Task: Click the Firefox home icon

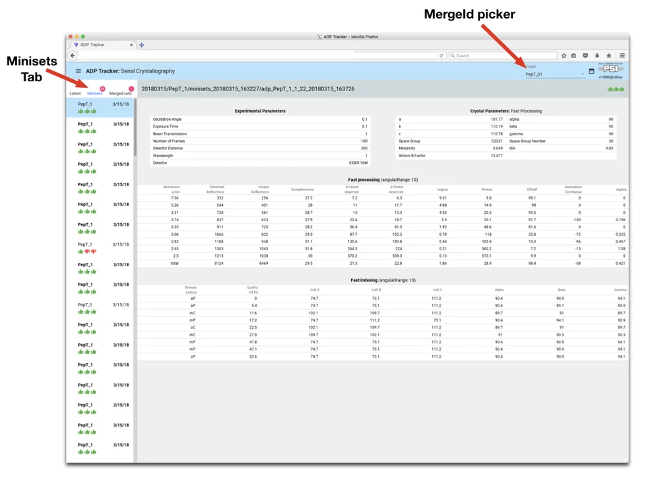Action: (608, 55)
